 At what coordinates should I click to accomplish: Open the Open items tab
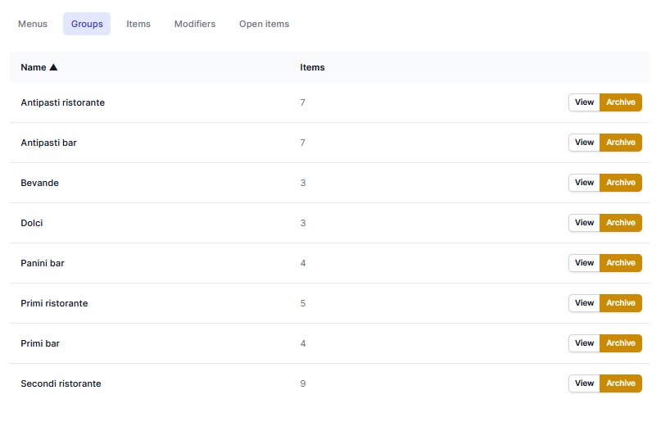point(264,24)
